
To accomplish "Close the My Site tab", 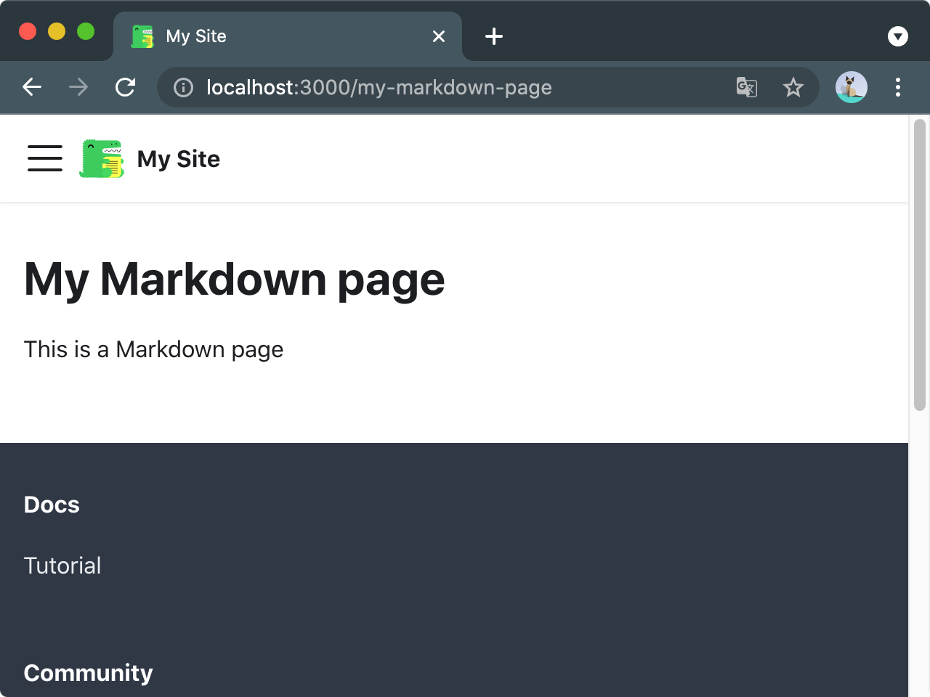I will click(439, 36).
